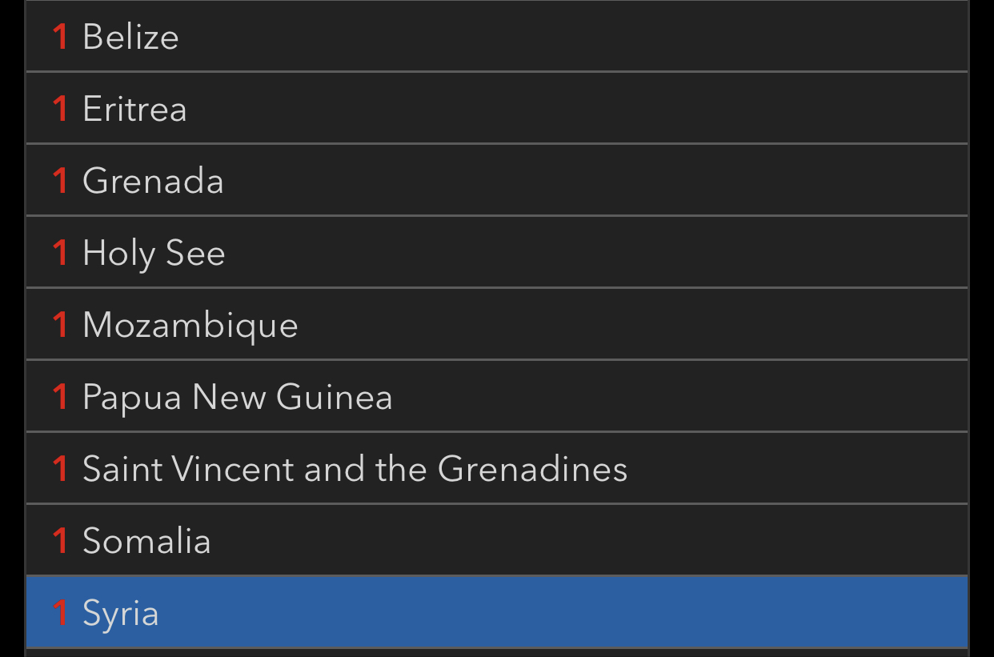Viewport: 994px width, 657px height.
Task: Select Papua New Guinea row
Action: [237, 397]
